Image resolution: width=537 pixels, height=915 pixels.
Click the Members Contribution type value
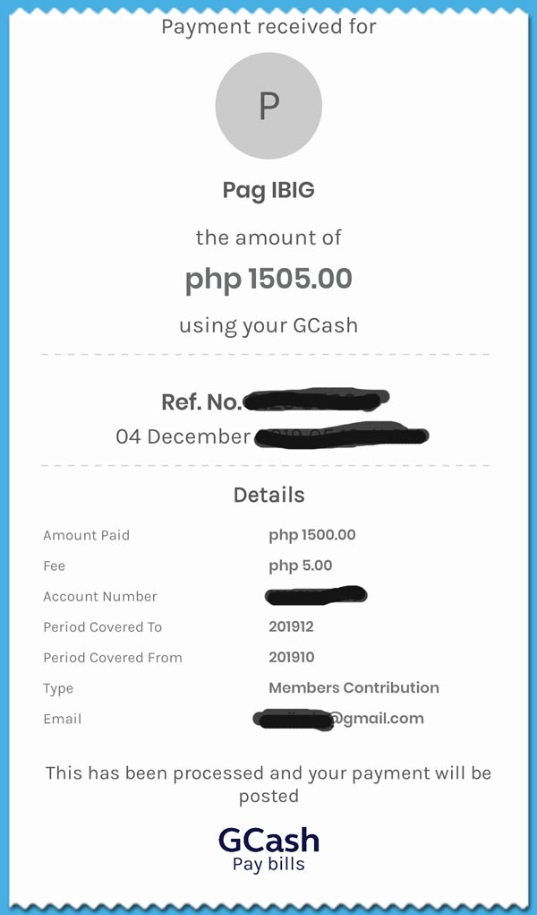tap(354, 687)
